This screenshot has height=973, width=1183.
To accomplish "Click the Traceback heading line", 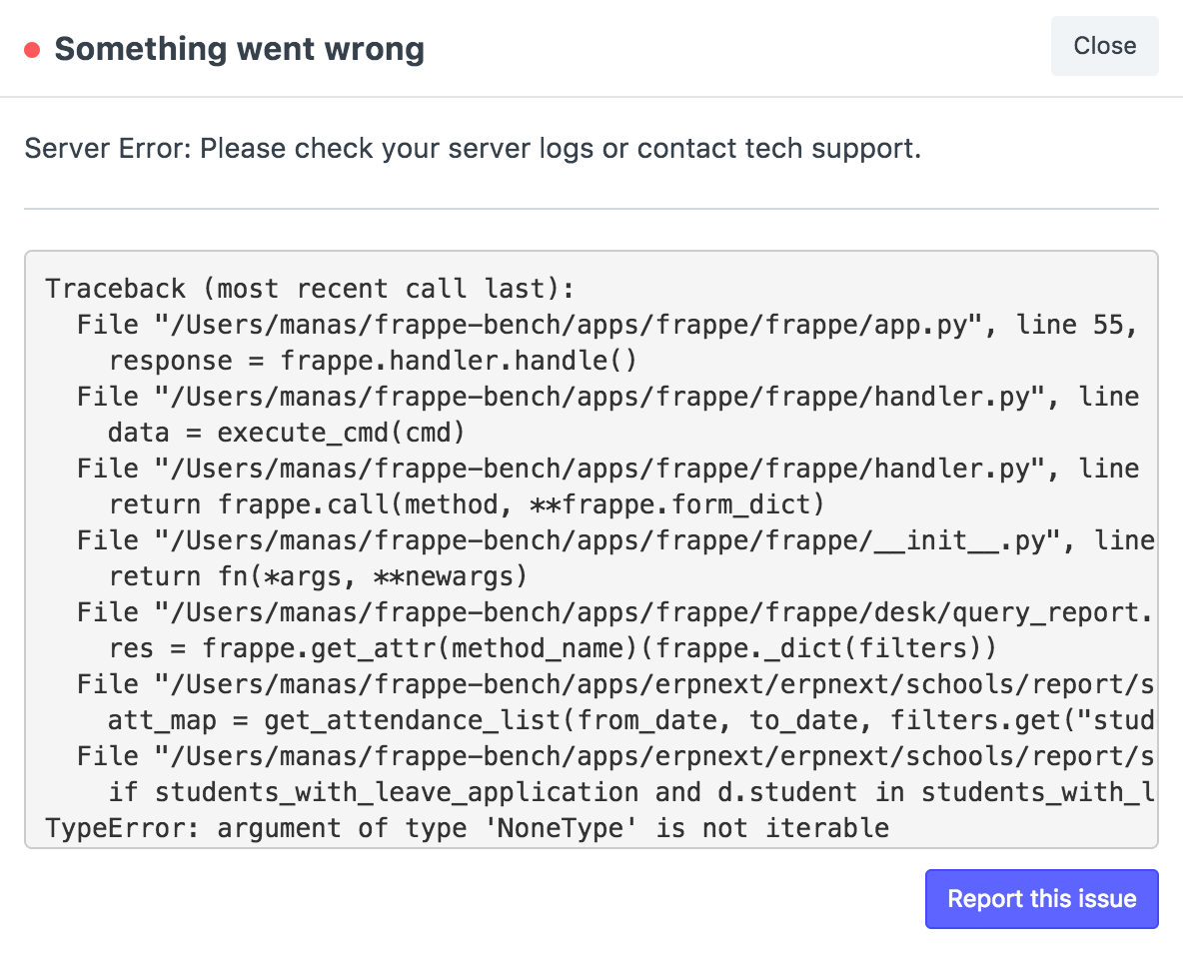I will pyautogui.click(x=310, y=289).
